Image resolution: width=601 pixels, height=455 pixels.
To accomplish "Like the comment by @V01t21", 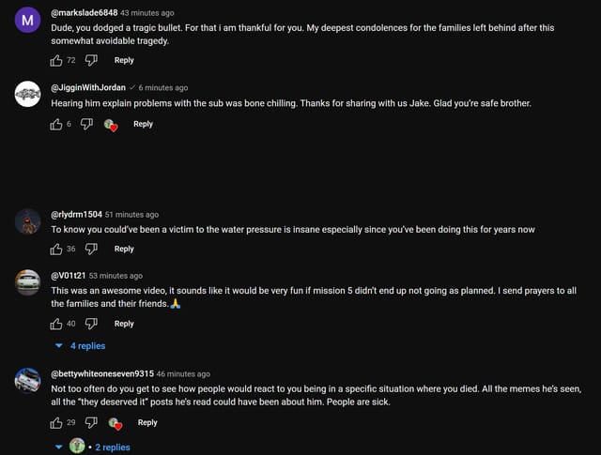I will (56, 324).
